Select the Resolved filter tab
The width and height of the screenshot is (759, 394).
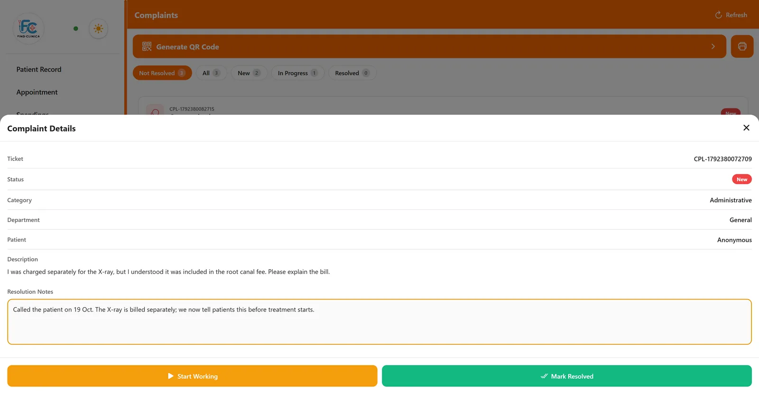352,73
